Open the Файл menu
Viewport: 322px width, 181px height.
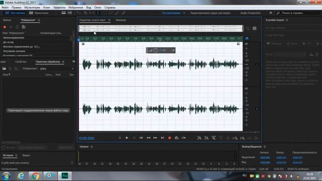(x=5, y=8)
